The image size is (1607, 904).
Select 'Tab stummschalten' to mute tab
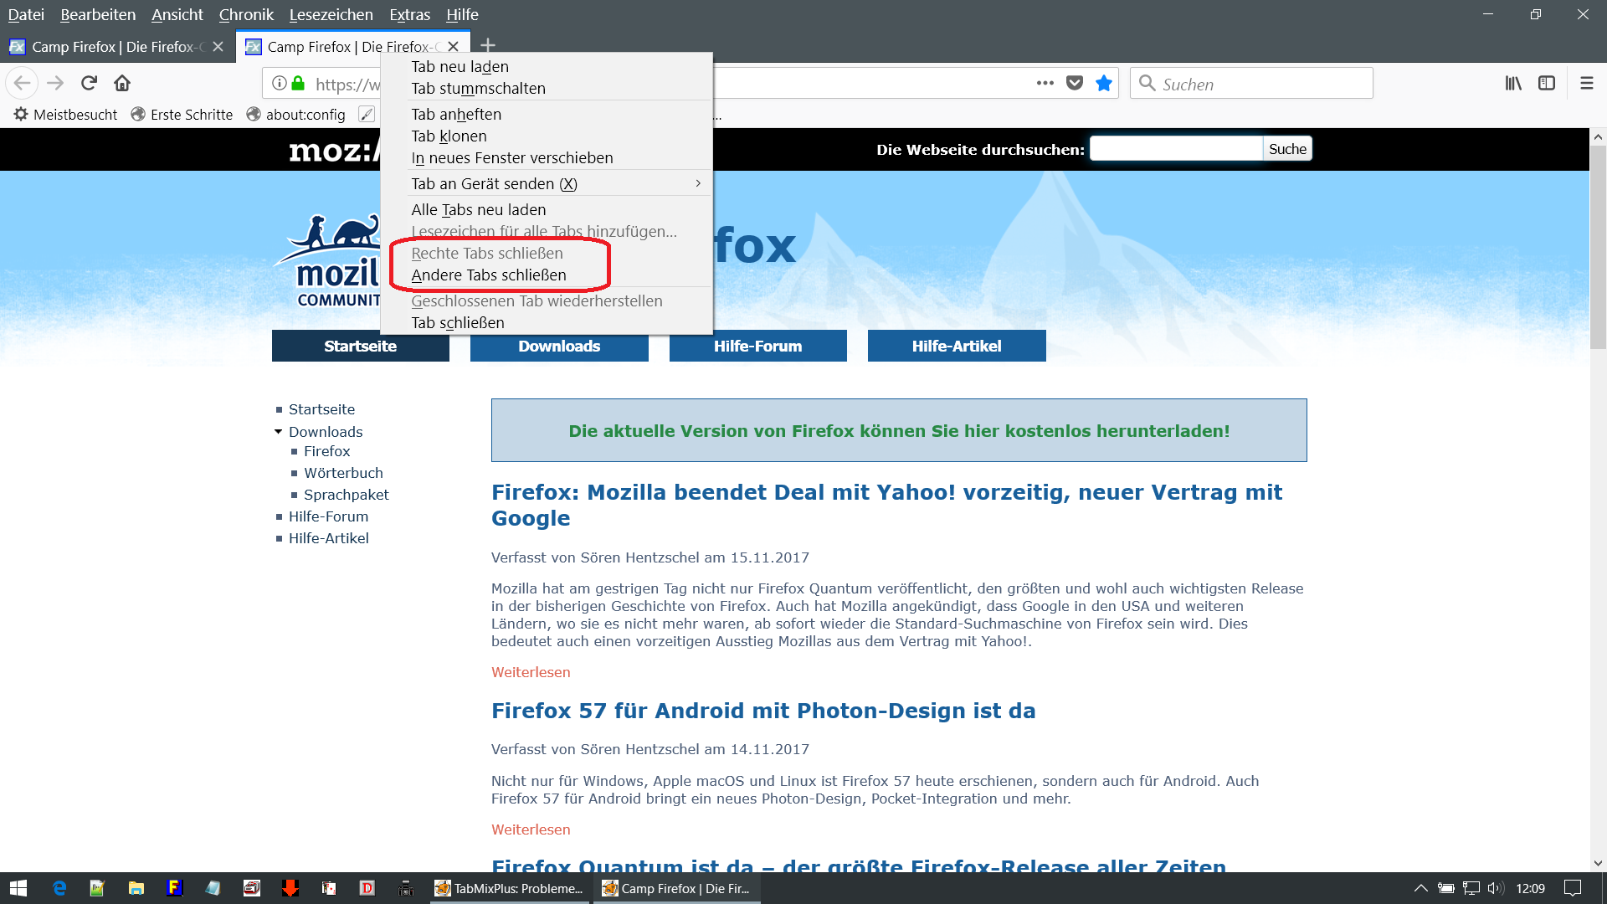[x=478, y=89]
